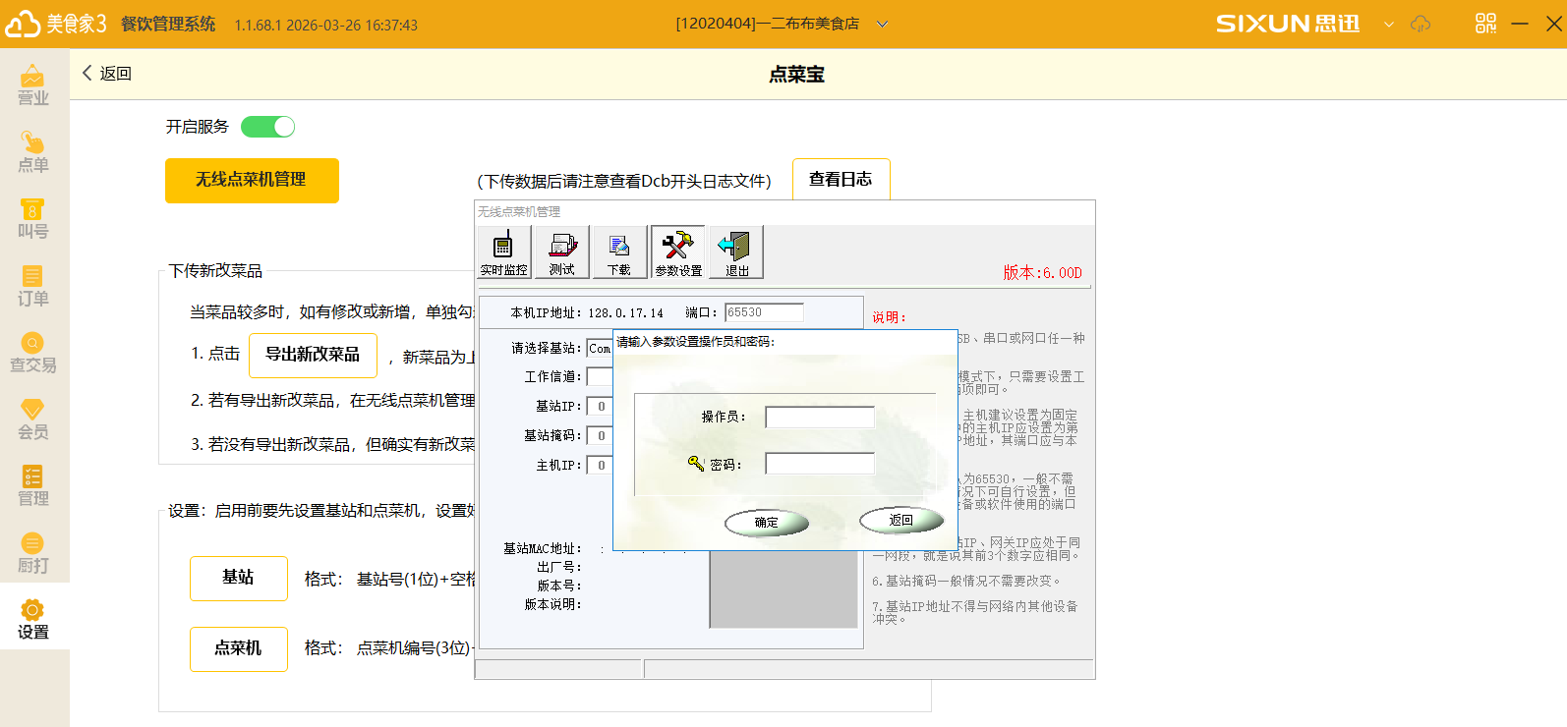Click the 测试 test toolbar icon

(562, 252)
